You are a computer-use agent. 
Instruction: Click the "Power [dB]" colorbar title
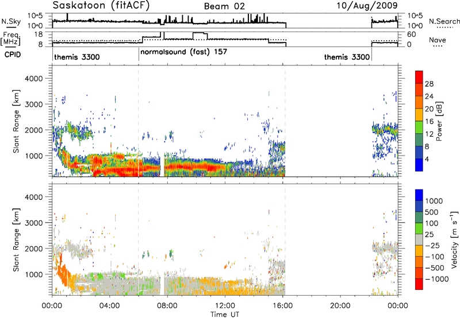[x=439, y=121]
